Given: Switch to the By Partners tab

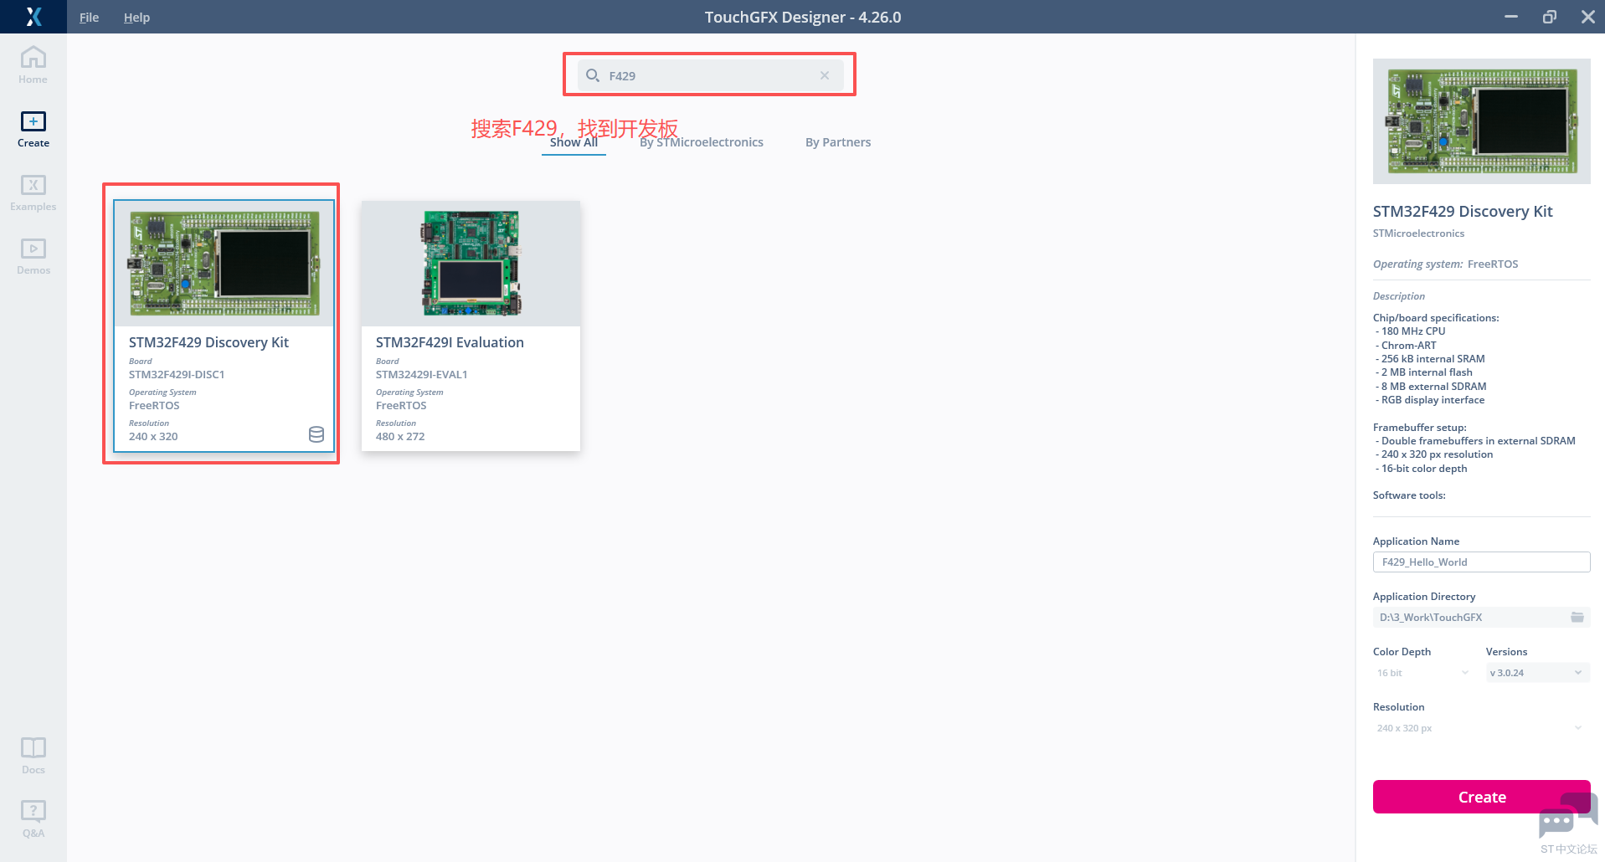Looking at the screenshot, I should [x=837, y=141].
